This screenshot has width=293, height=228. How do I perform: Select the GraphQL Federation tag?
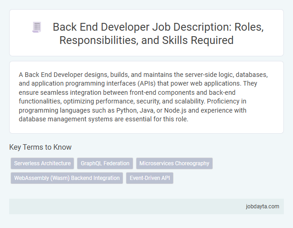105,163
